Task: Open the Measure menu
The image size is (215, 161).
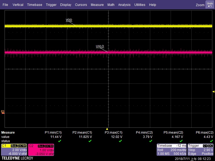Action: click(x=97, y=5)
